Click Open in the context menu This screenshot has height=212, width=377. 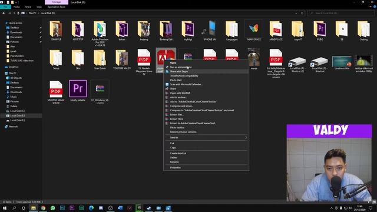coord(206,63)
